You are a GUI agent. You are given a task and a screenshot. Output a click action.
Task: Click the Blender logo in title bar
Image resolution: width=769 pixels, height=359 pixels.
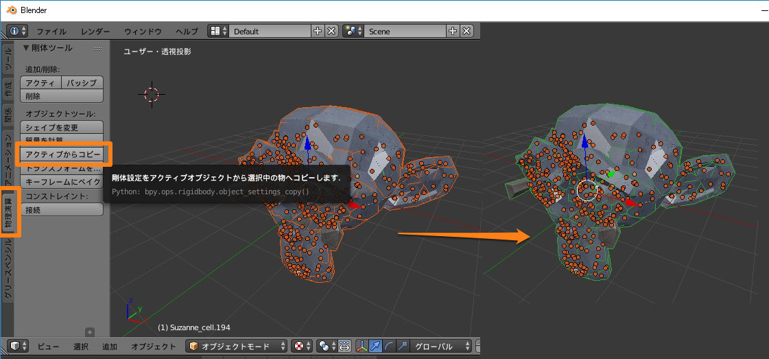(10, 10)
